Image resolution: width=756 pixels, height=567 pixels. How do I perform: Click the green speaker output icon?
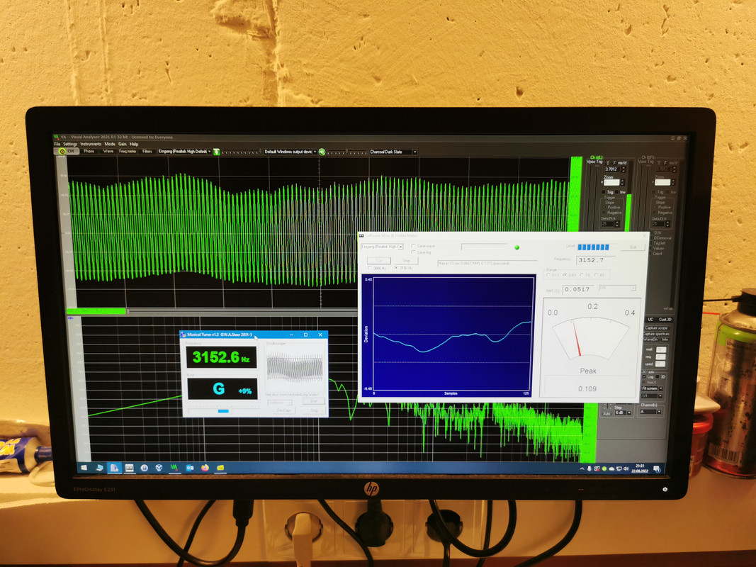coord(322,152)
